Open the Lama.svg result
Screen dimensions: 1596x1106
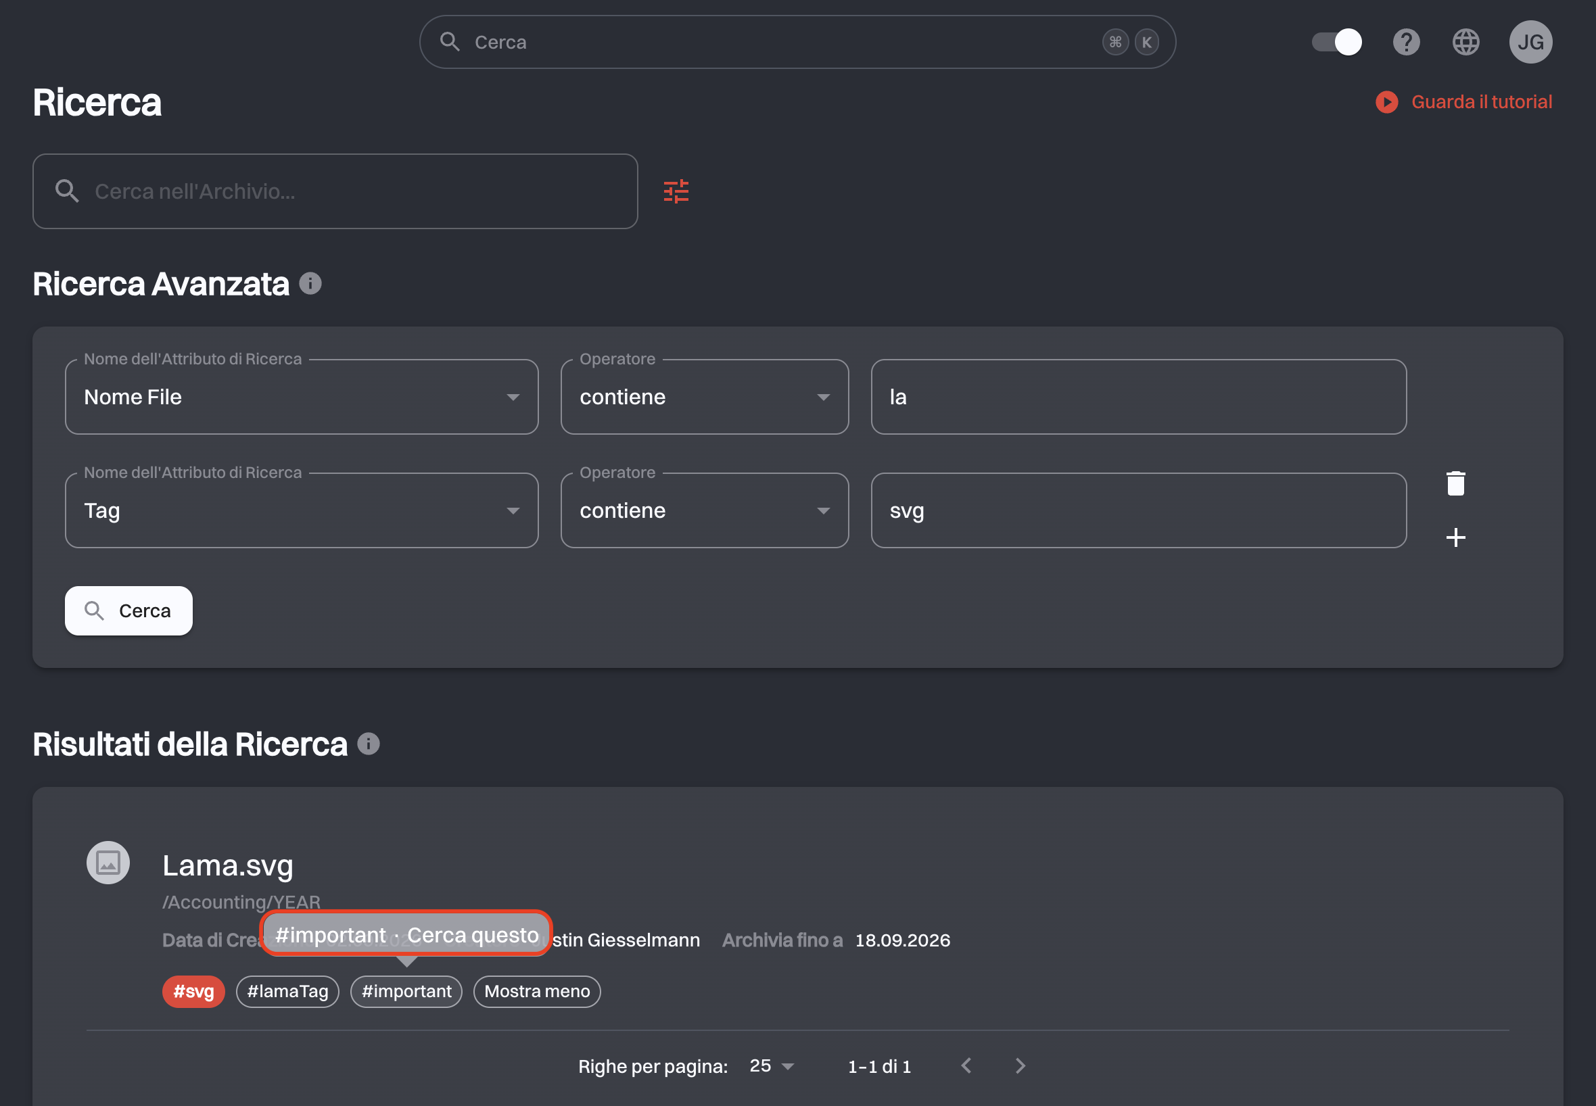point(227,865)
